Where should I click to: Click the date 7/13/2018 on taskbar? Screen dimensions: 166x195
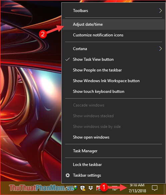(x=137, y=191)
